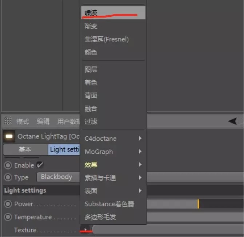
Task: Click the animation dot next to Type
Action: 8,178
